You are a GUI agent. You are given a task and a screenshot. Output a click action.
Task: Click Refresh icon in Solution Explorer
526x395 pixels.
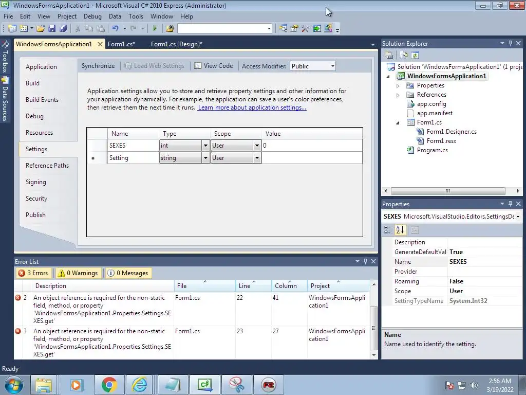pos(415,56)
